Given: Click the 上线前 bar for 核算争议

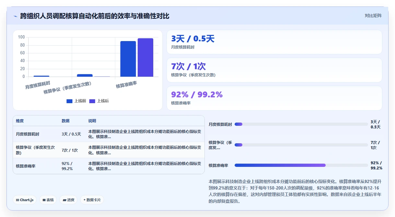Looking at the screenshot, I should 85,75.
